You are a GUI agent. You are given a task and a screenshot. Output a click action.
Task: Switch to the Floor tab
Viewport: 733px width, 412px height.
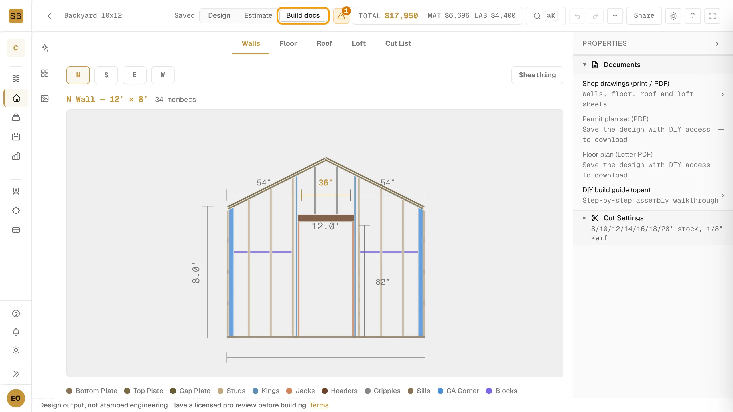click(288, 43)
